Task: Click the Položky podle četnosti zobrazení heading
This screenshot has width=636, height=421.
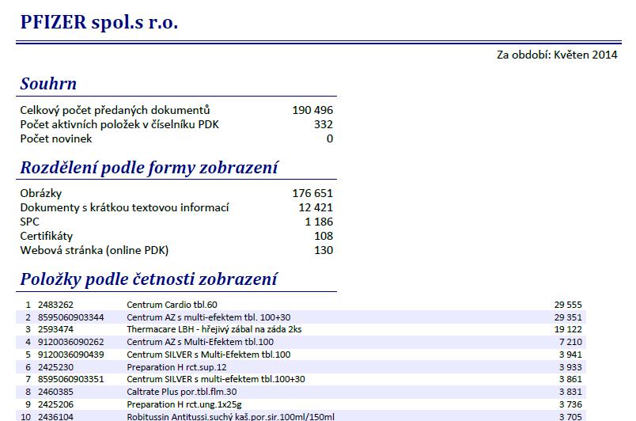Action: (x=149, y=279)
